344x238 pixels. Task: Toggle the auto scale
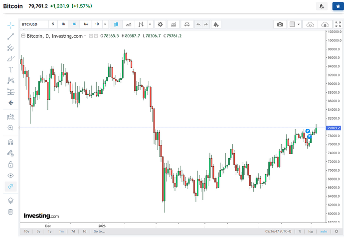pyautogui.click(x=324, y=231)
